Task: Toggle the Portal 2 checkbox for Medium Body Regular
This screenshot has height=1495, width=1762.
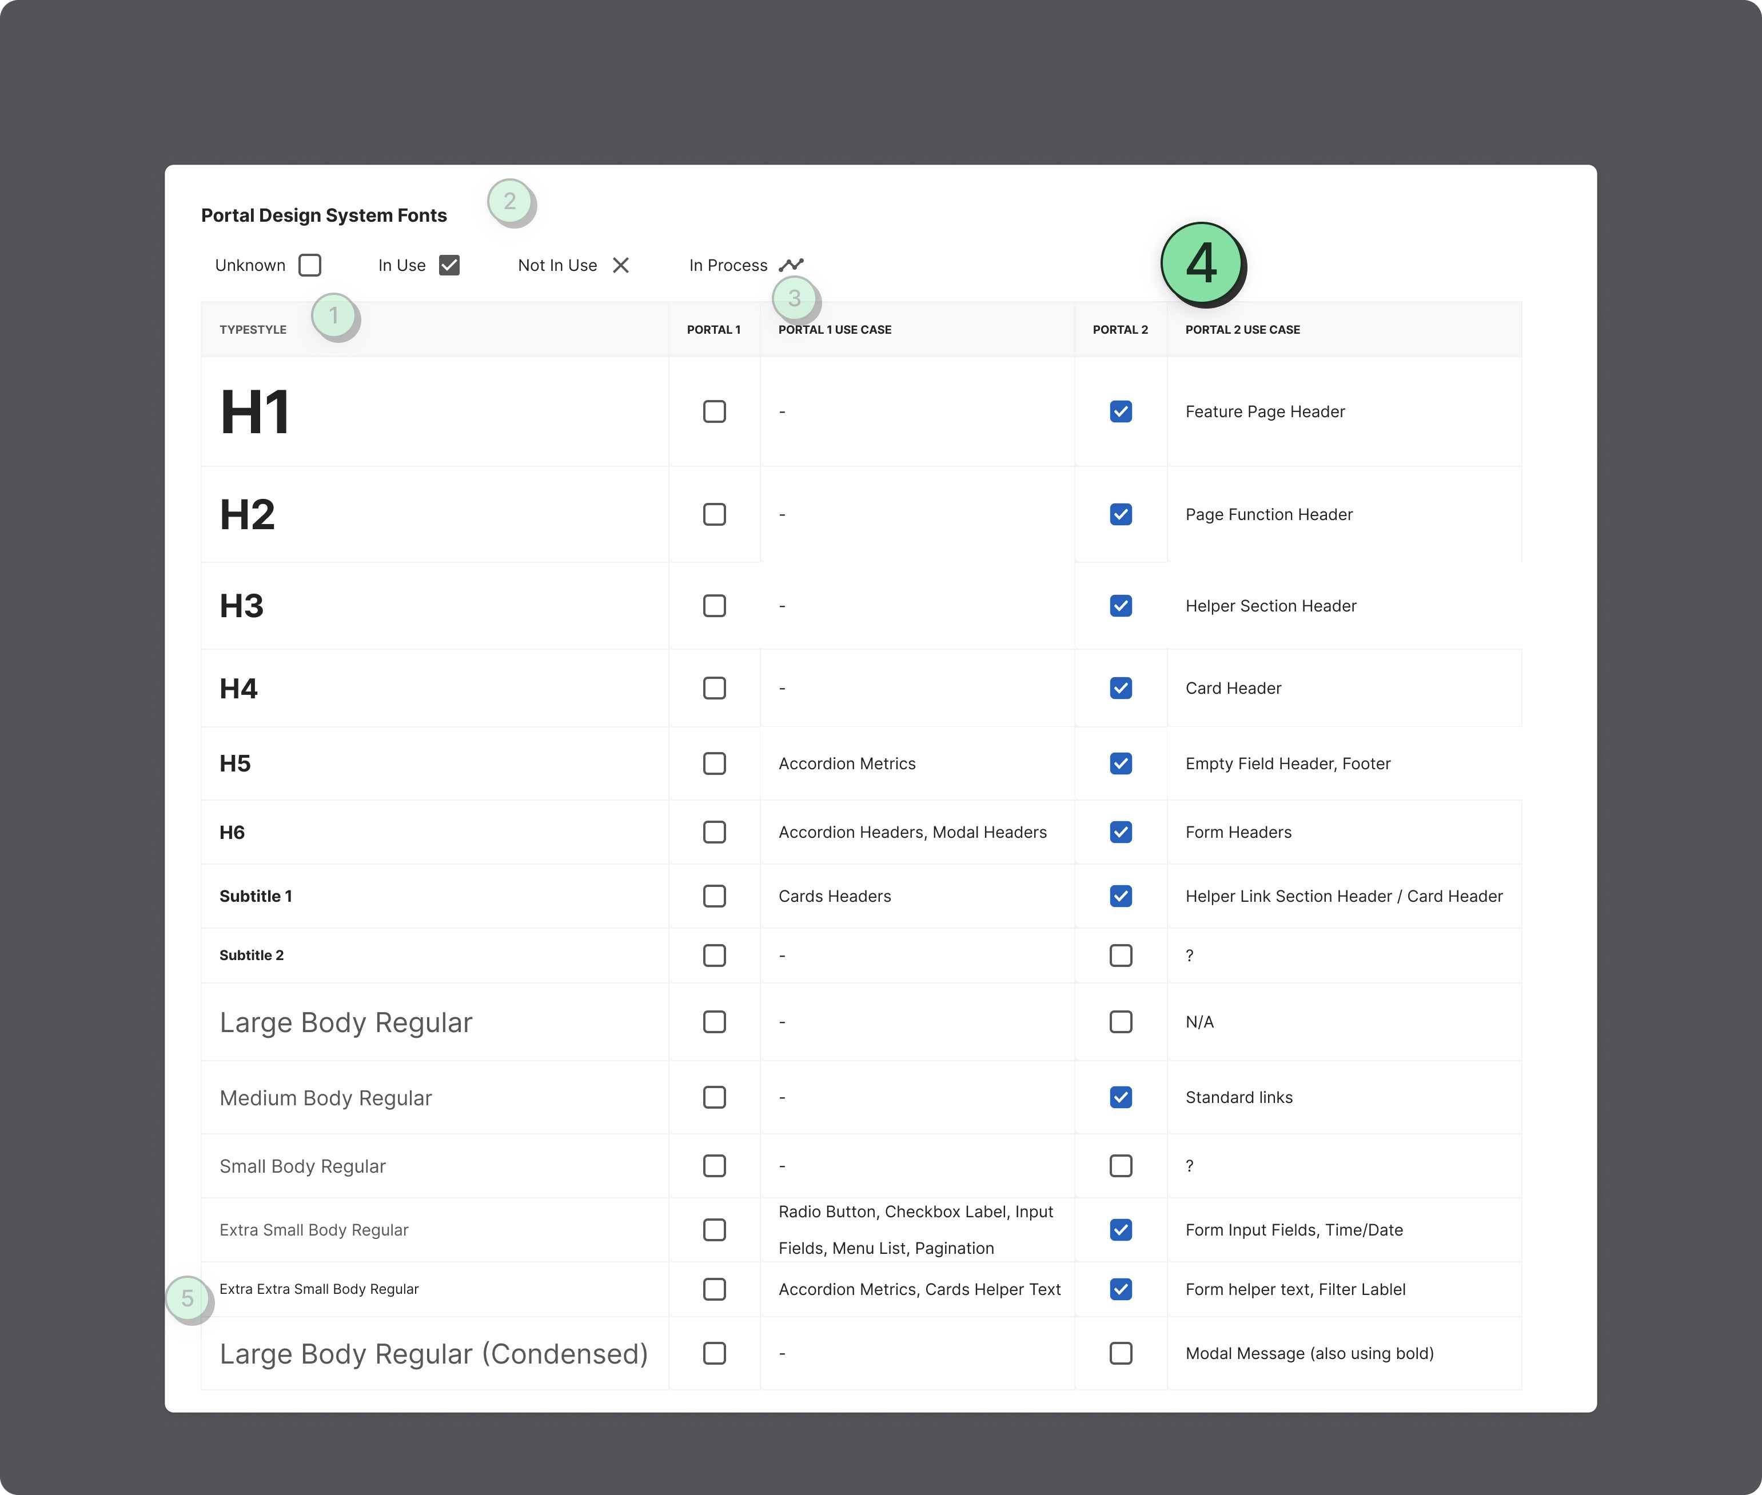Action: (1120, 1097)
